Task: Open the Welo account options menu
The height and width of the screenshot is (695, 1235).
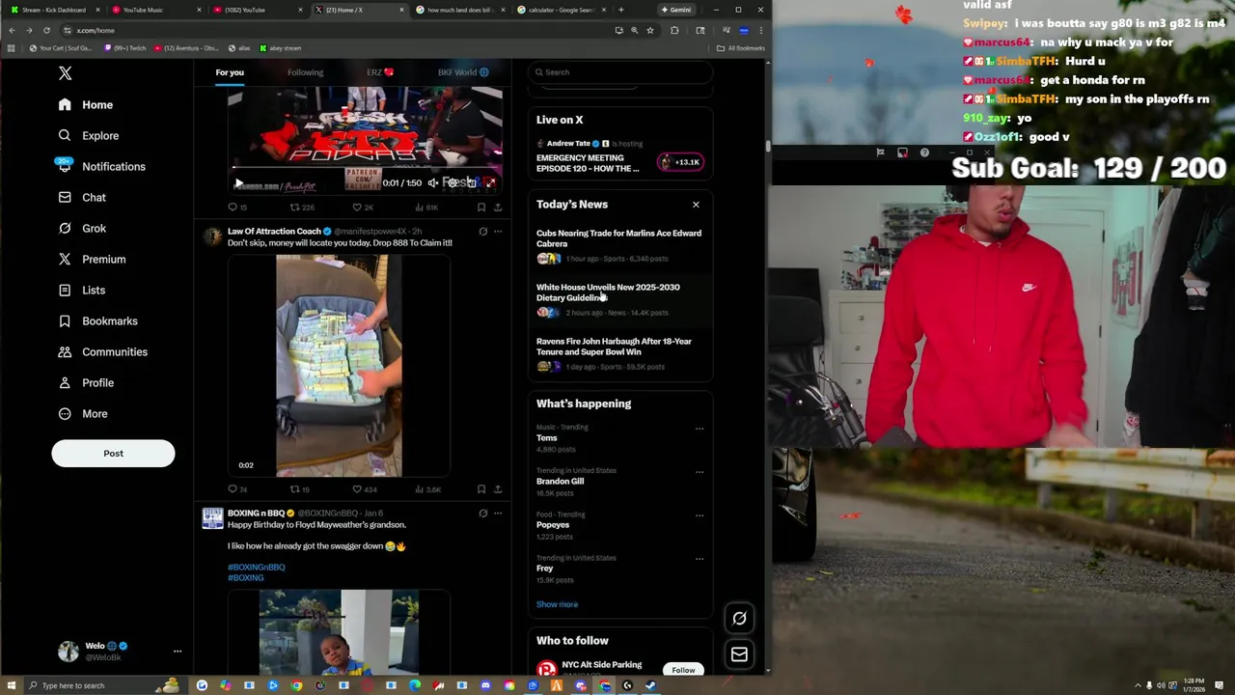Action: click(x=178, y=651)
